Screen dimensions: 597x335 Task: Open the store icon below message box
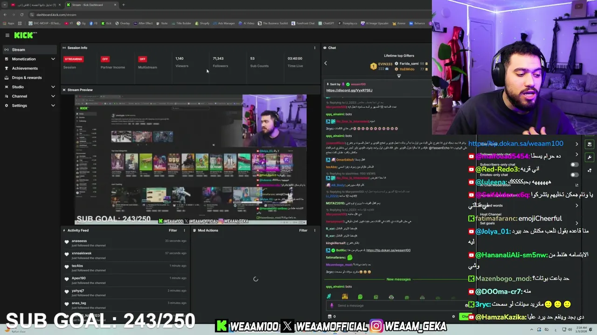click(329, 316)
